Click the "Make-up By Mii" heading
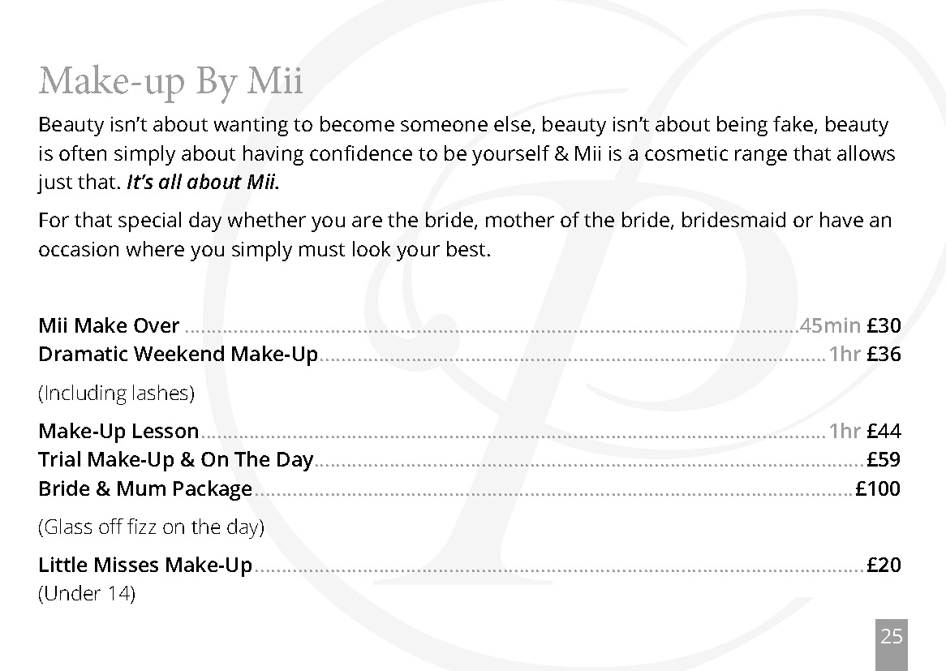Viewport: 946px width, 671px height. click(170, 80)
